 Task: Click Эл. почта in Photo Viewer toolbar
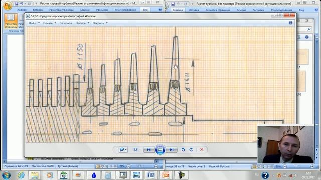click(66, 23)
